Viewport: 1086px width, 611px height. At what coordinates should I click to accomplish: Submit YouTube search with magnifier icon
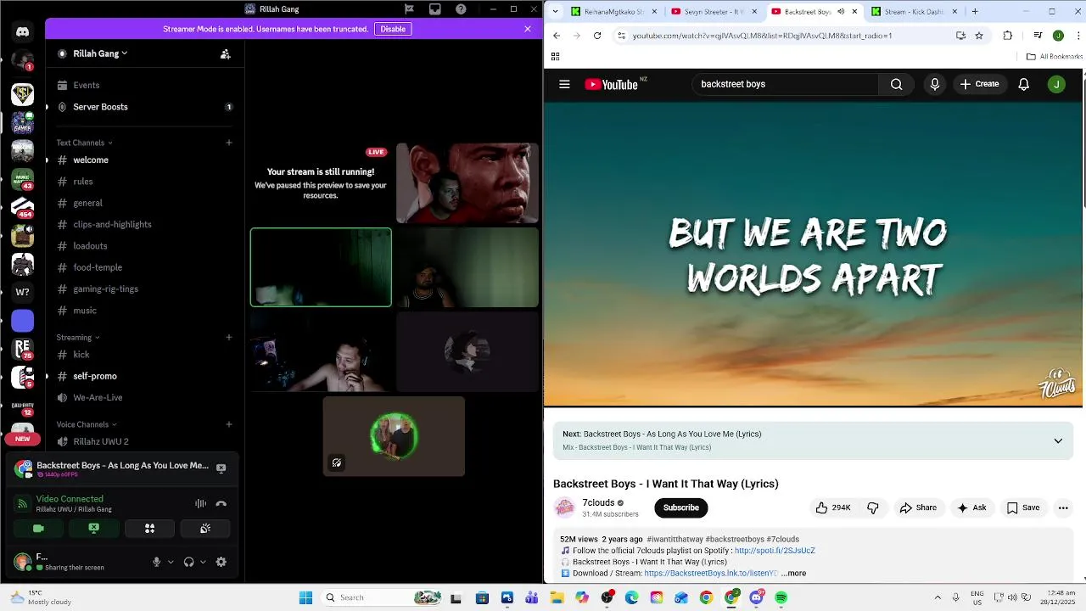point(896,84)
